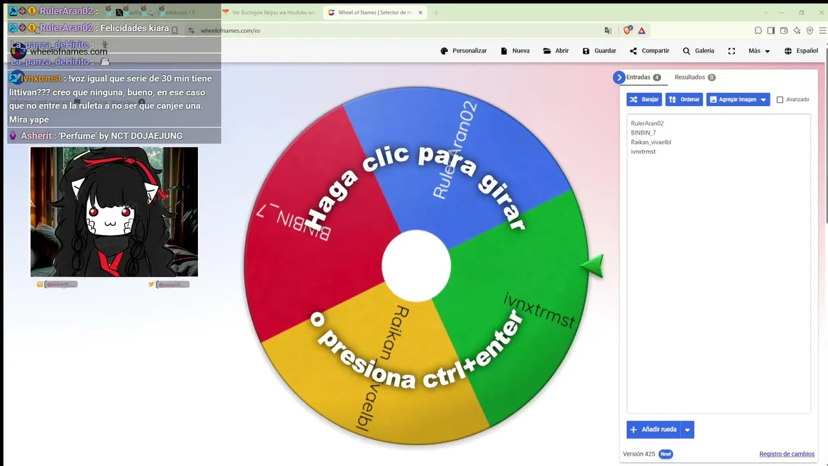Create a new wheel with Nueva
The height and width of the screenshot is (466, 828).
click(515, 50)
